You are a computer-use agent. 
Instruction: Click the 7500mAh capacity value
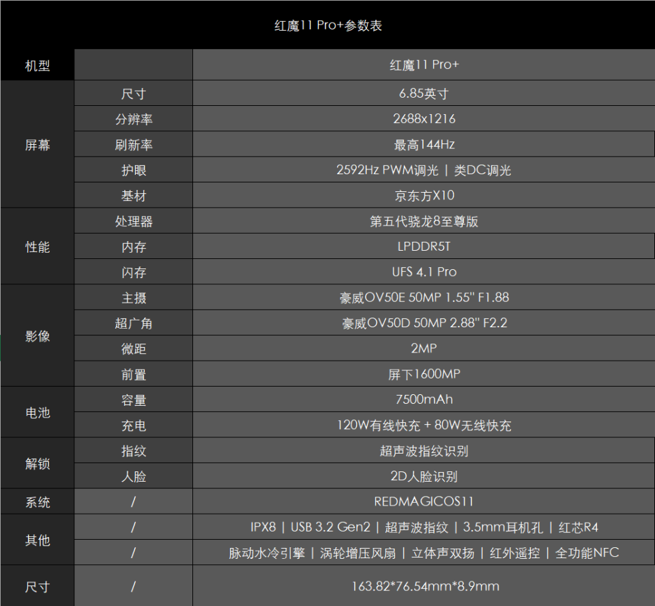coord(424,400)
